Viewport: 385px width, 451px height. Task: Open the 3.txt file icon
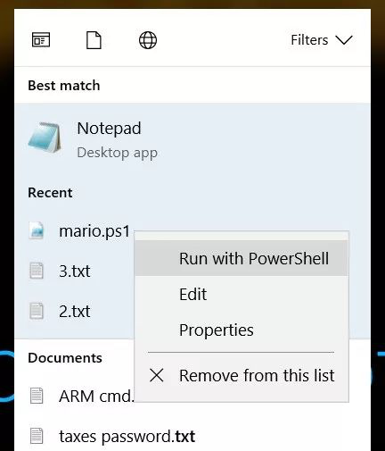point(37,271)
